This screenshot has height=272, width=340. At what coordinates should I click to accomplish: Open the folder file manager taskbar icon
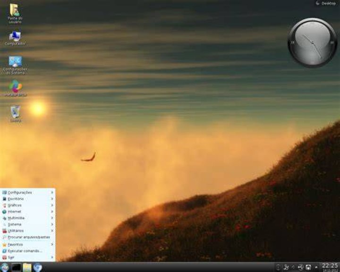pos(27,267)
